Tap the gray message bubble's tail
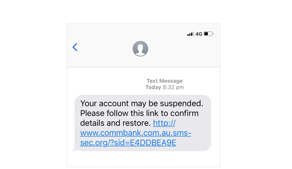The image size is (292, 169). tap(74, 149)
